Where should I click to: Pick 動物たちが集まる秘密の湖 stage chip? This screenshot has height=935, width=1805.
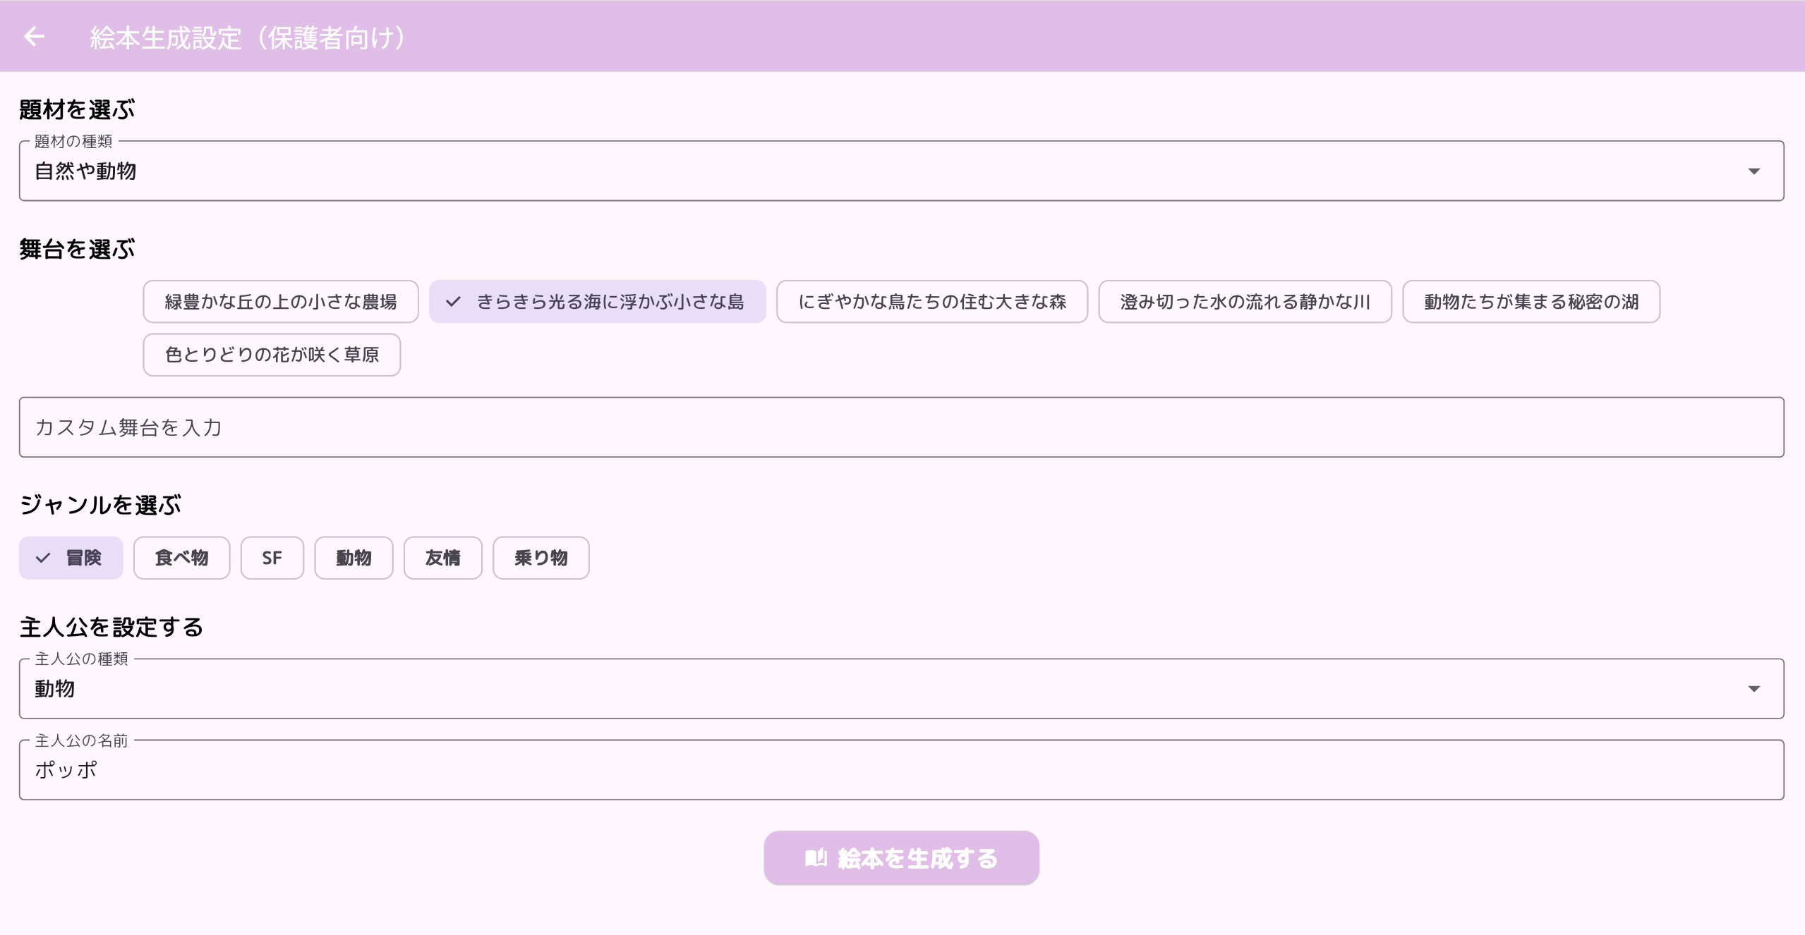click(1531, 302)
